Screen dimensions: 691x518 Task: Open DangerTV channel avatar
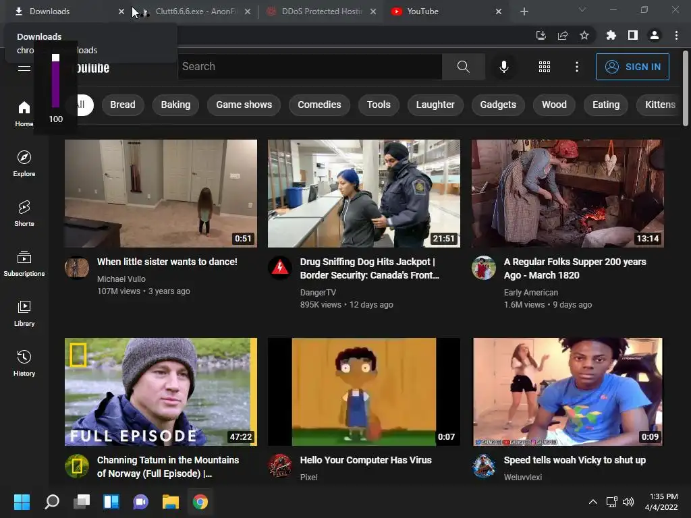point(280,267)
